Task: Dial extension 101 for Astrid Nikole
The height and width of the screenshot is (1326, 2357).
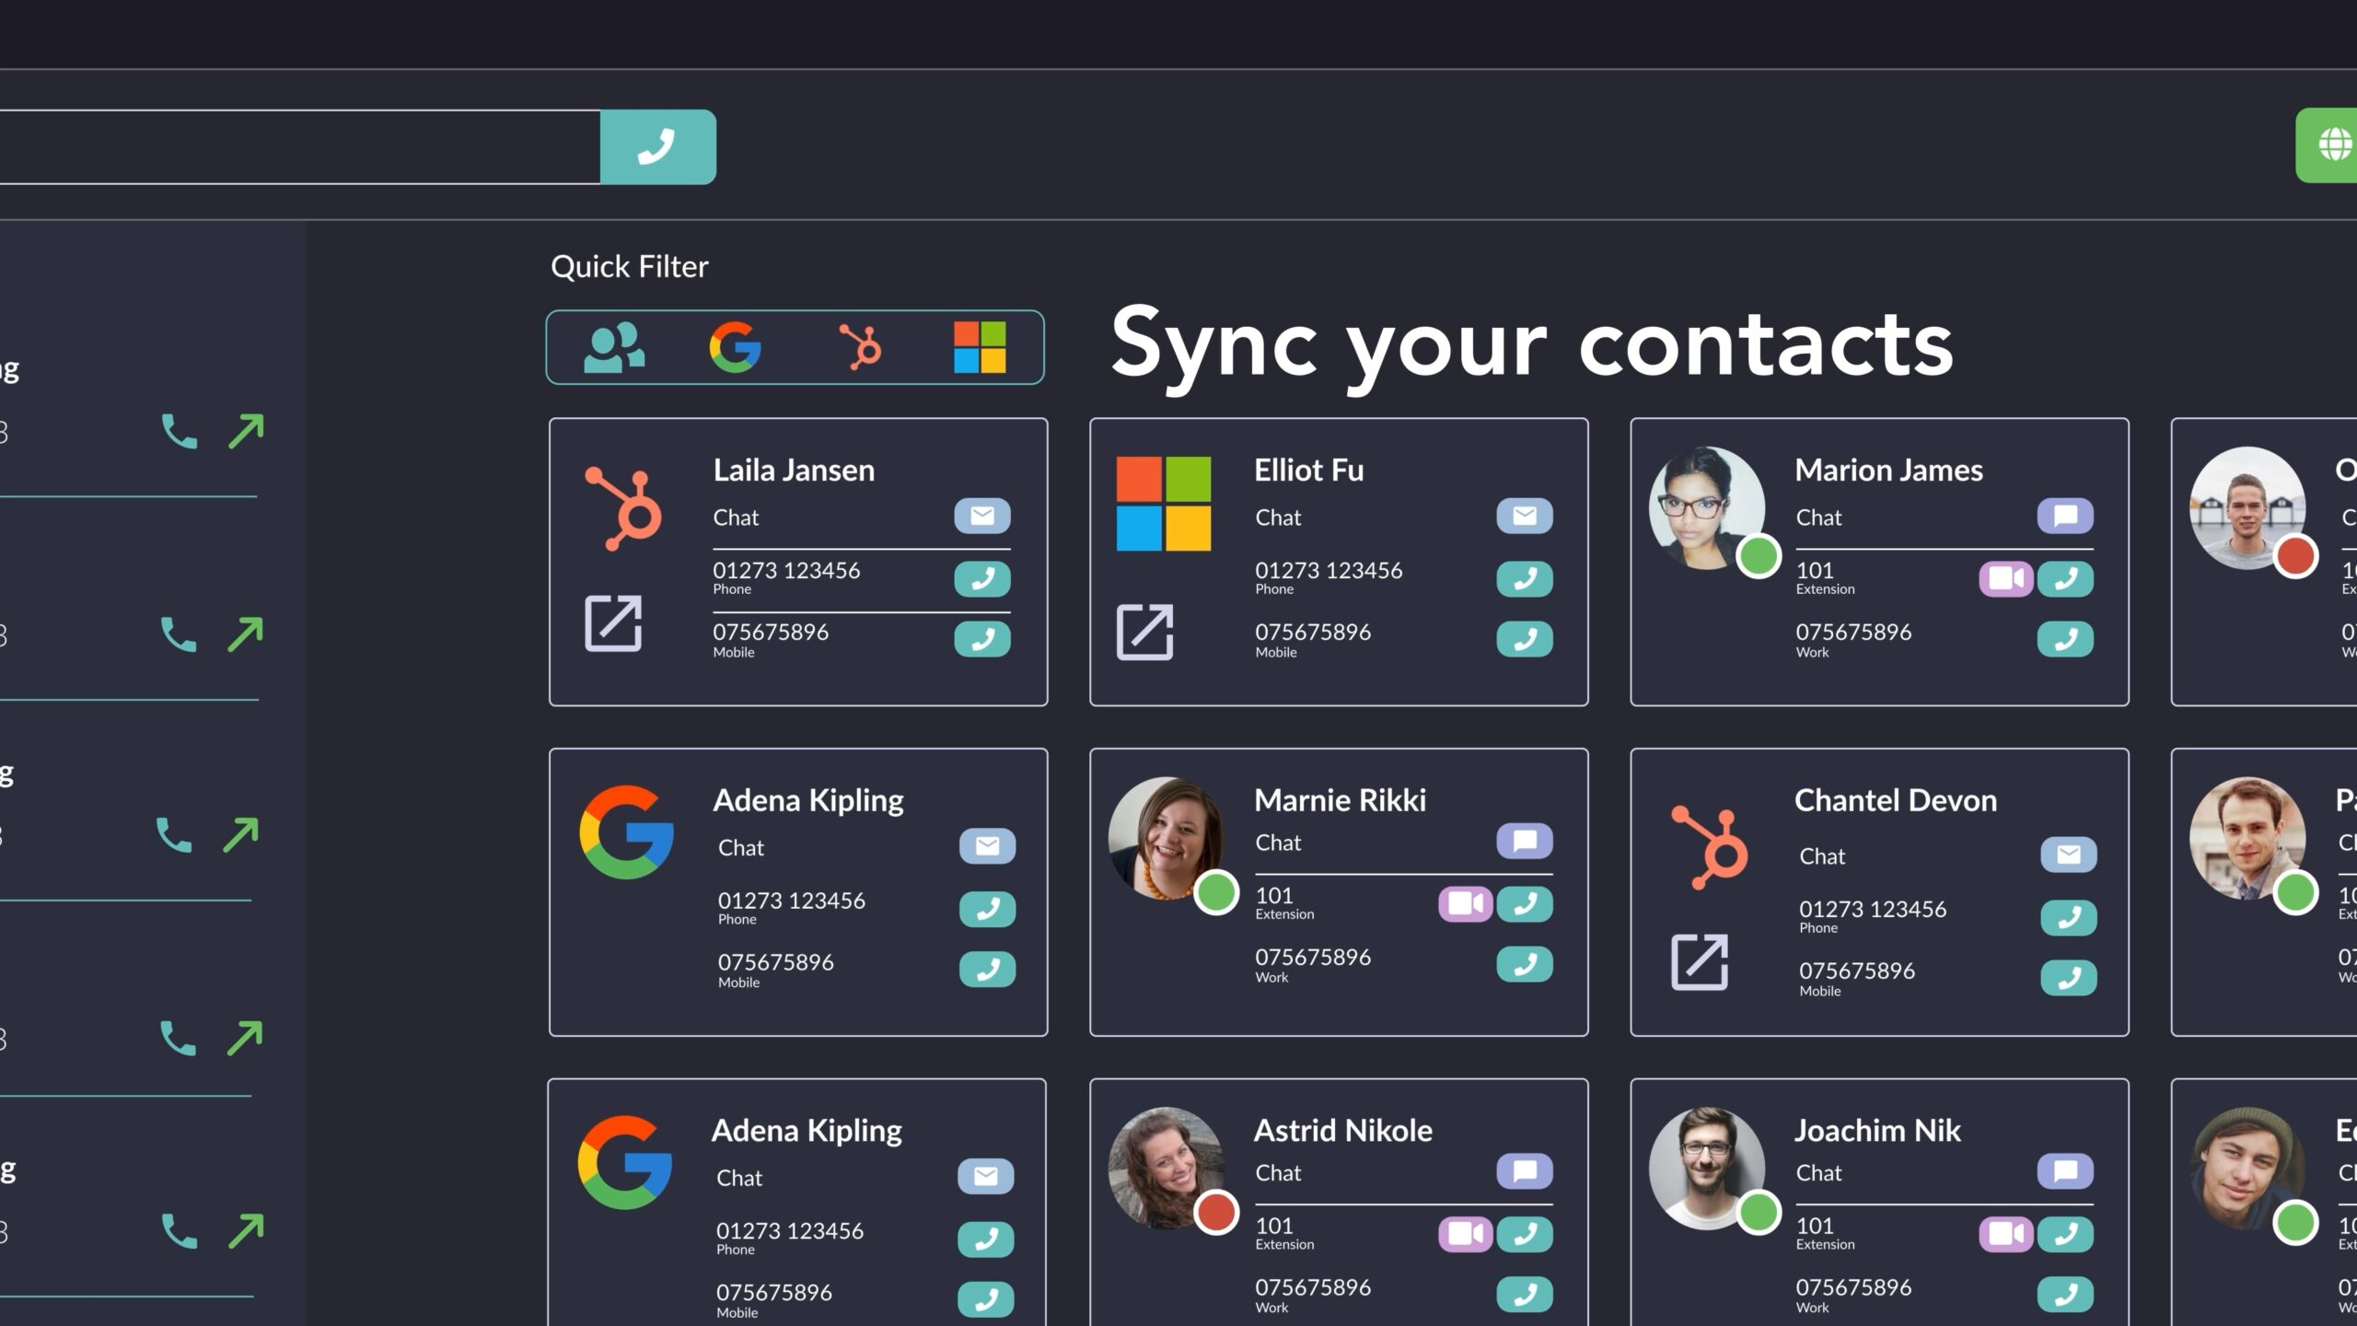Action: [1524, 1234]
